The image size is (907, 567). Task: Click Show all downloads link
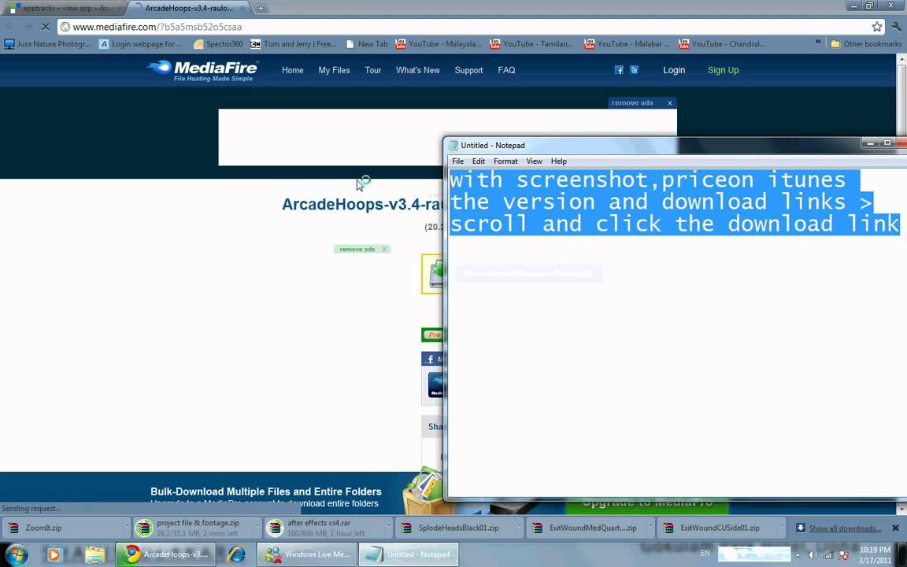click(845, 528)
